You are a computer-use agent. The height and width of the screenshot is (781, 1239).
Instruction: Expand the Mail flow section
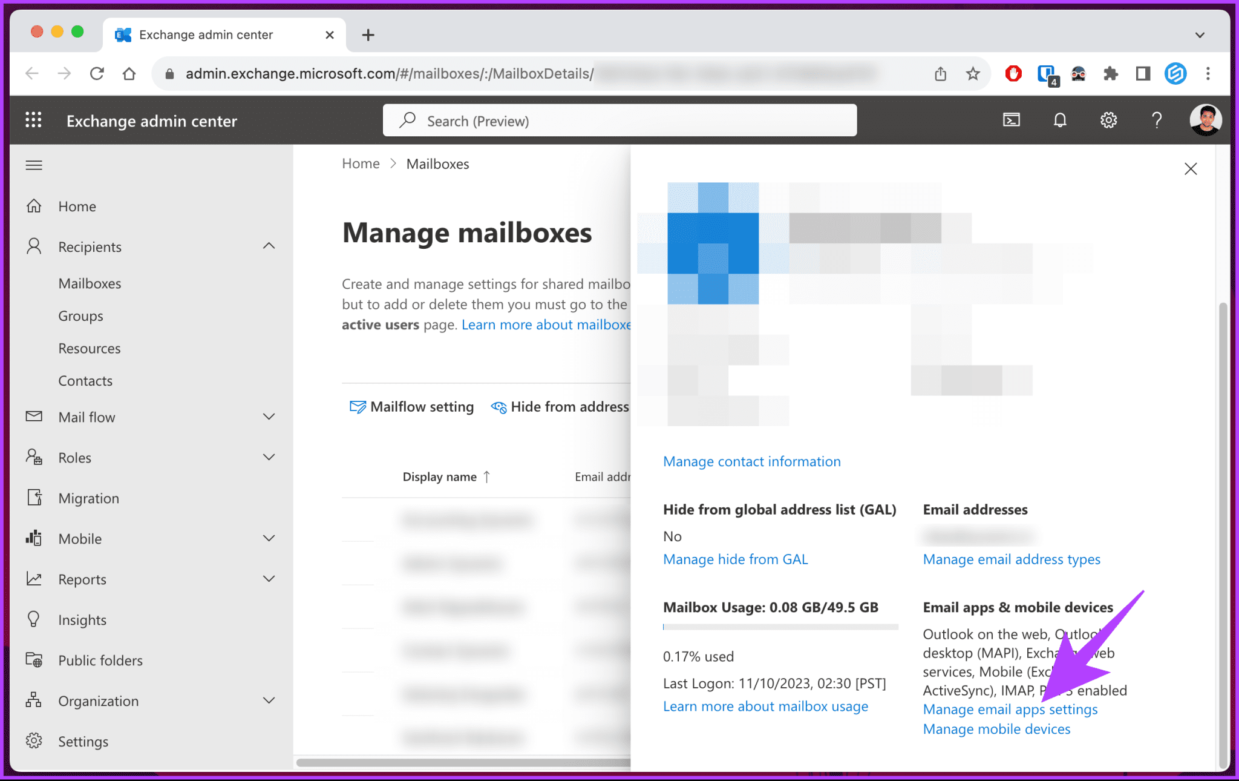268,417
